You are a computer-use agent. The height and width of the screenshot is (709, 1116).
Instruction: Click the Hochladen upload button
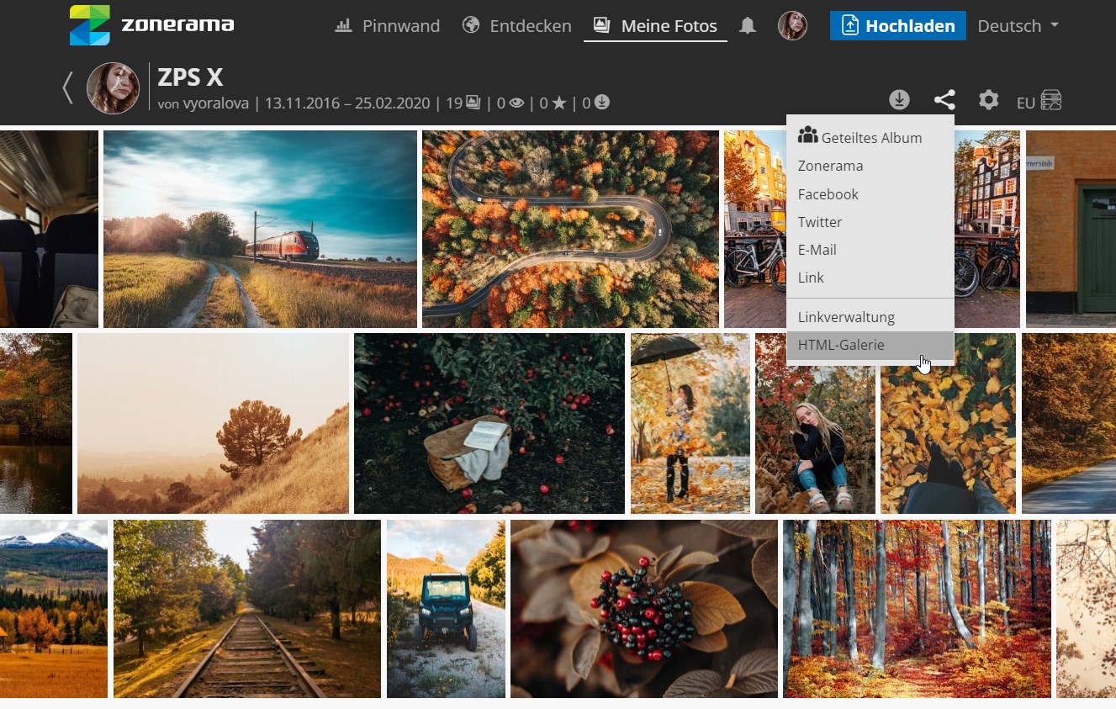pyautogui.click(x=897, y=26)
